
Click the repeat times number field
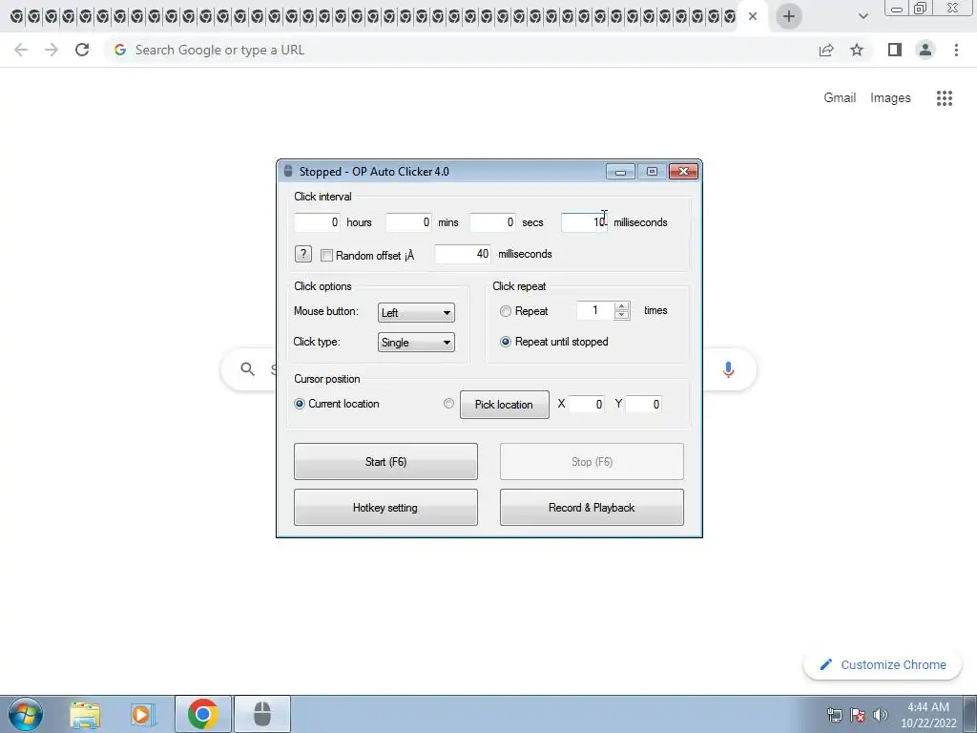[x=595, y=310]
